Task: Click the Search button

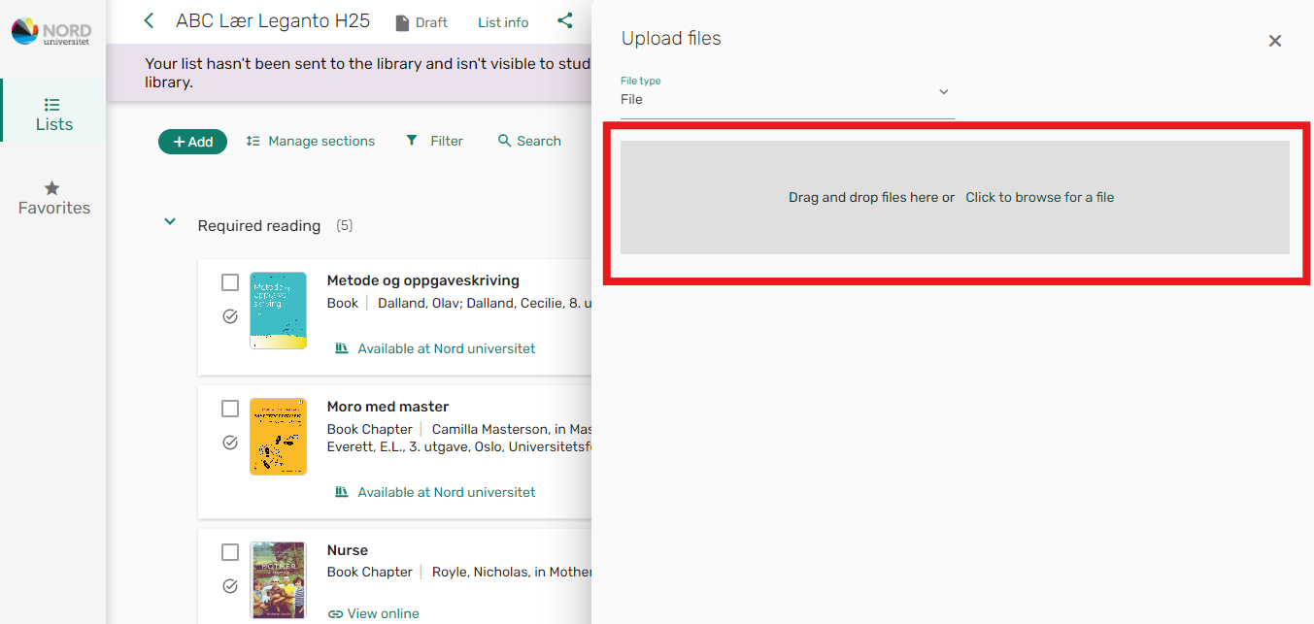Action: (529, 141)
